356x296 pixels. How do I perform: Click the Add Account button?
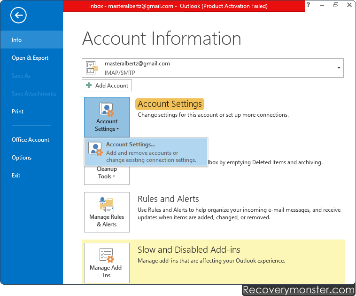(x=107, y=85)
